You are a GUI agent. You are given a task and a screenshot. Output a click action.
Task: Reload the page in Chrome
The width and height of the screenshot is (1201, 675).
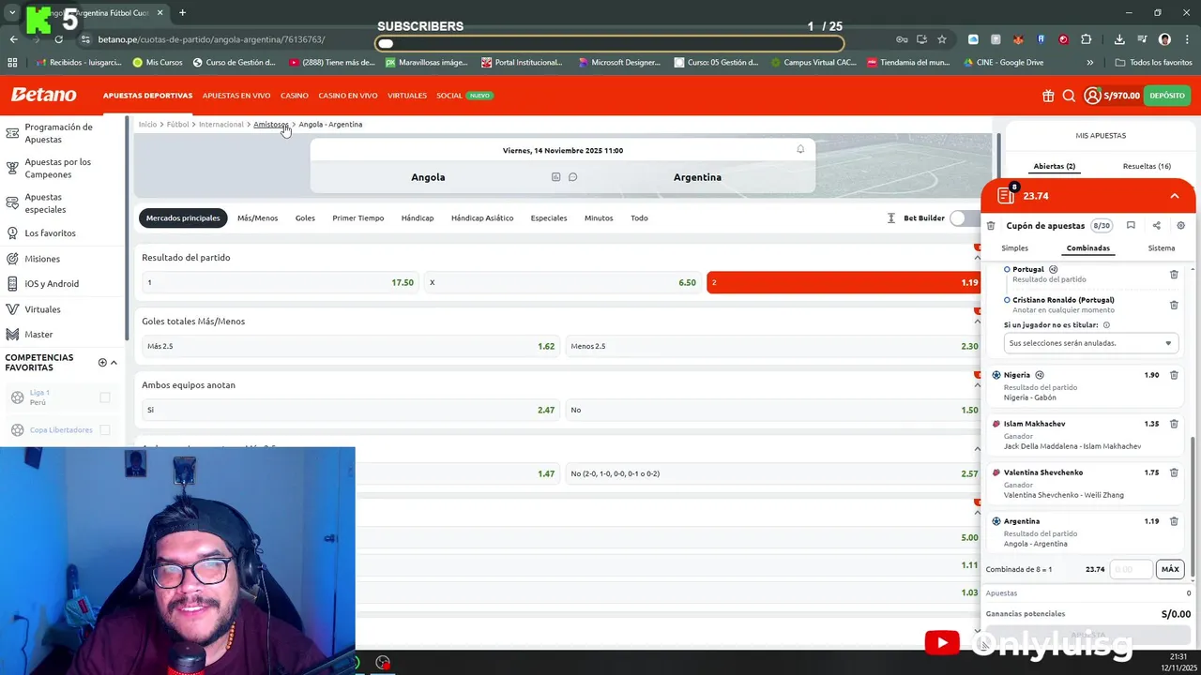pyautogui.click(x=58, y=39)
